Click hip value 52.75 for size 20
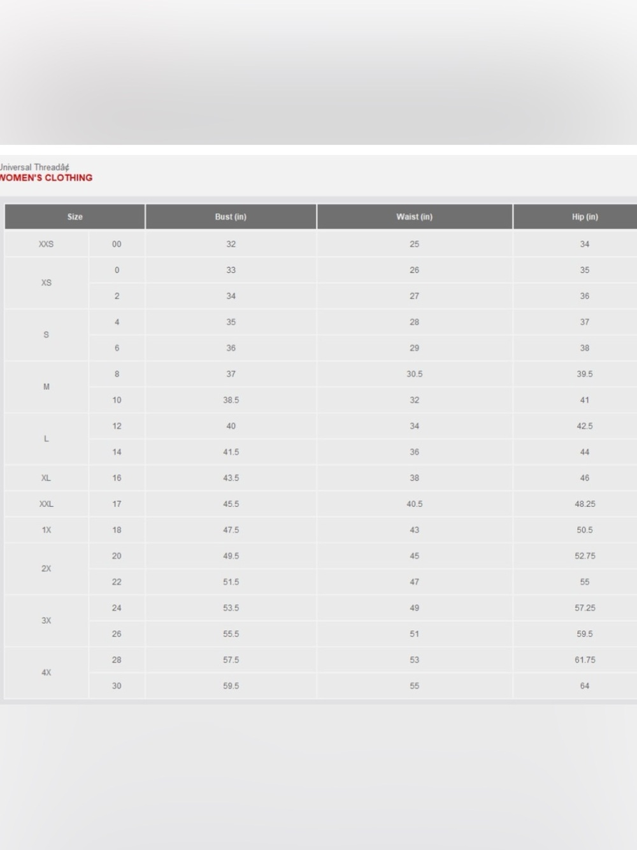 [x=575, y=556]
